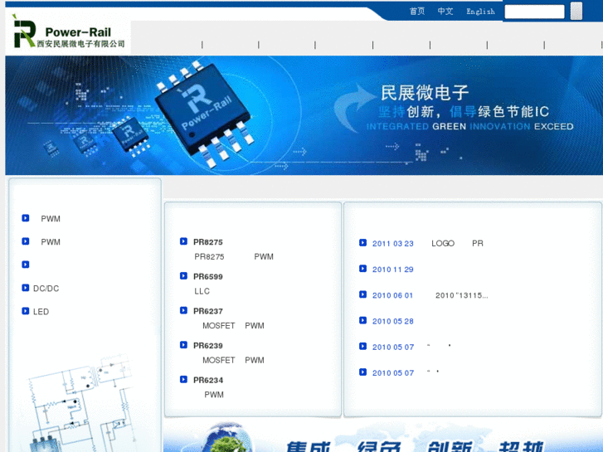Click the arrow icon beside the upper 2010 05 07 news
The image size is (603, 452).
[362, 346]
